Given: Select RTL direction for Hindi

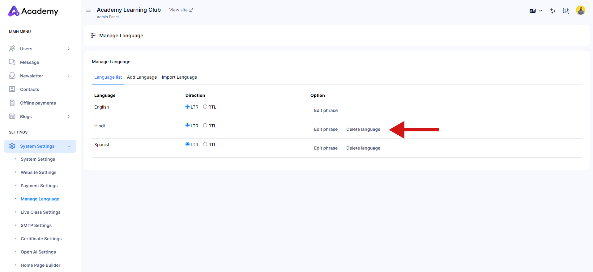Looking at the screenshot, I should coord(205,126).
